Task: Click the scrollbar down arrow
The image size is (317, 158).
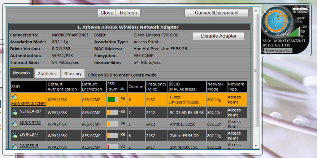Action: pyautogui.click(x=256, y=145)
